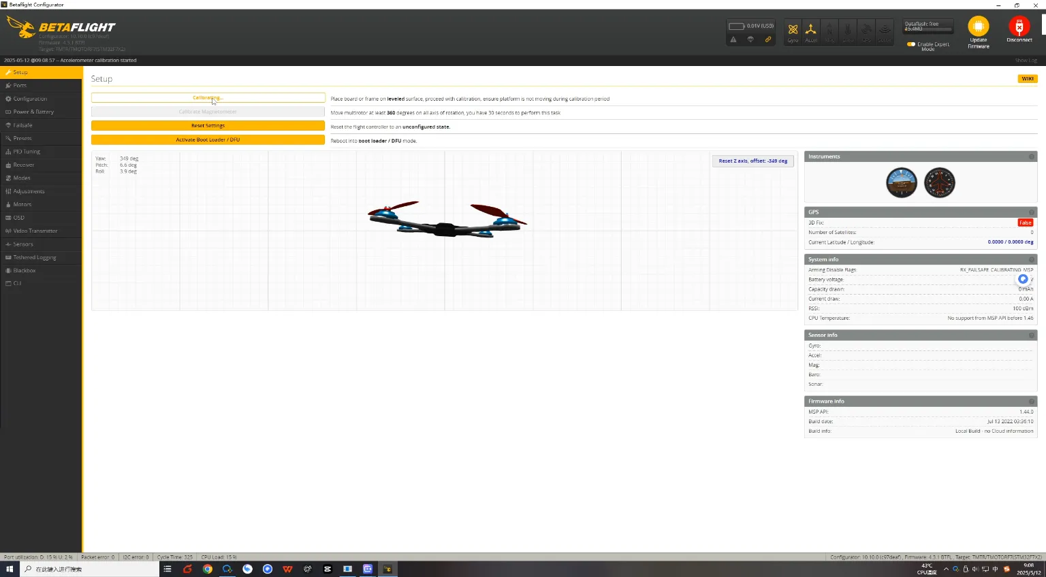Click the Update Firmware chip icon
The width and height of the screenshot is (1046, 577).
coord(978,27)
